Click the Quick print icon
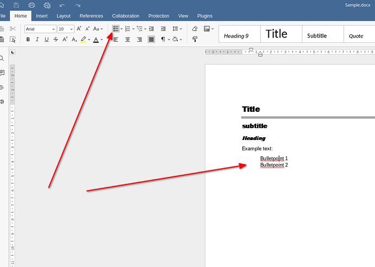The image size is (375, 267). (x=47, y=5)
